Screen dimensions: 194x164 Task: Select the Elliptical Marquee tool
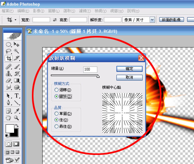click(x=8, y=44)
